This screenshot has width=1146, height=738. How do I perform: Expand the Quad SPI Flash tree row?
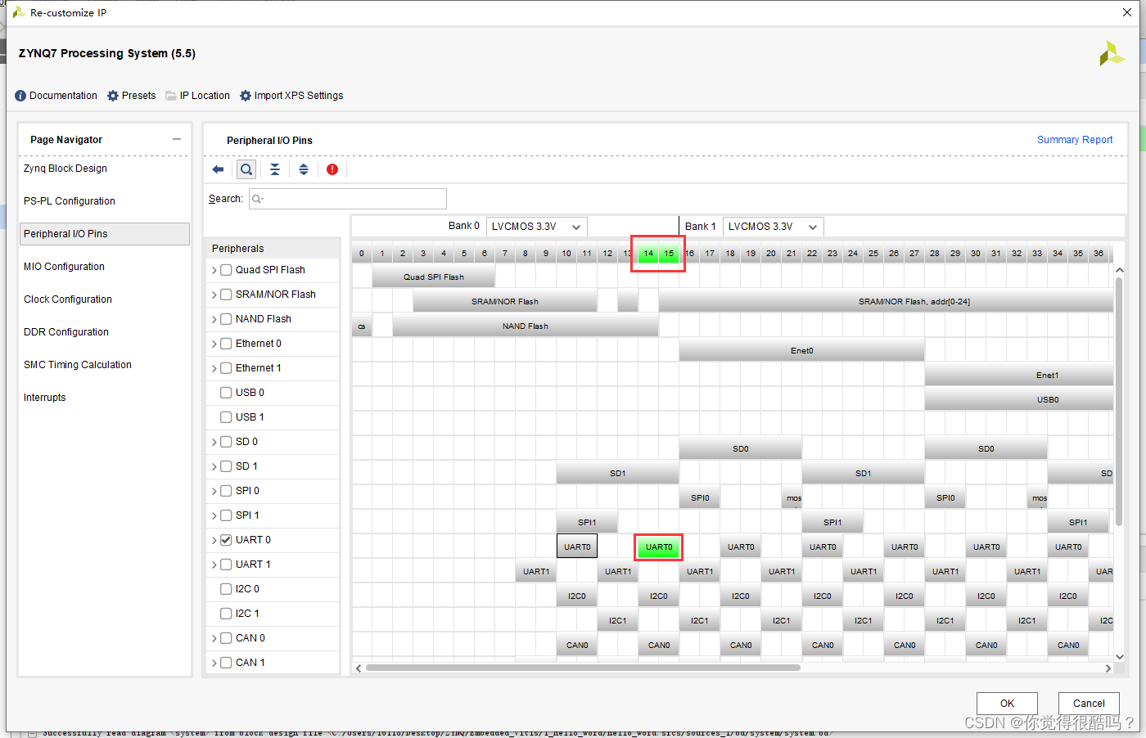point(214,270)
